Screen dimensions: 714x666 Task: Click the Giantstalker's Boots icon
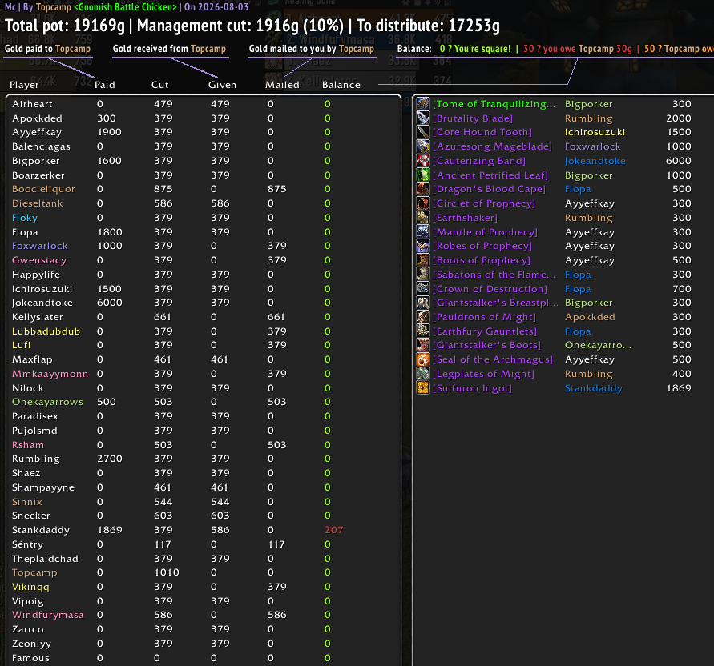pos(422,345)
